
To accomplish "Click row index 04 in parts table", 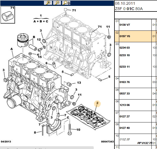I will [x=117, y=78].
